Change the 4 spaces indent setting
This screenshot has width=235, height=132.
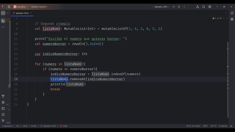coord(223,126)
